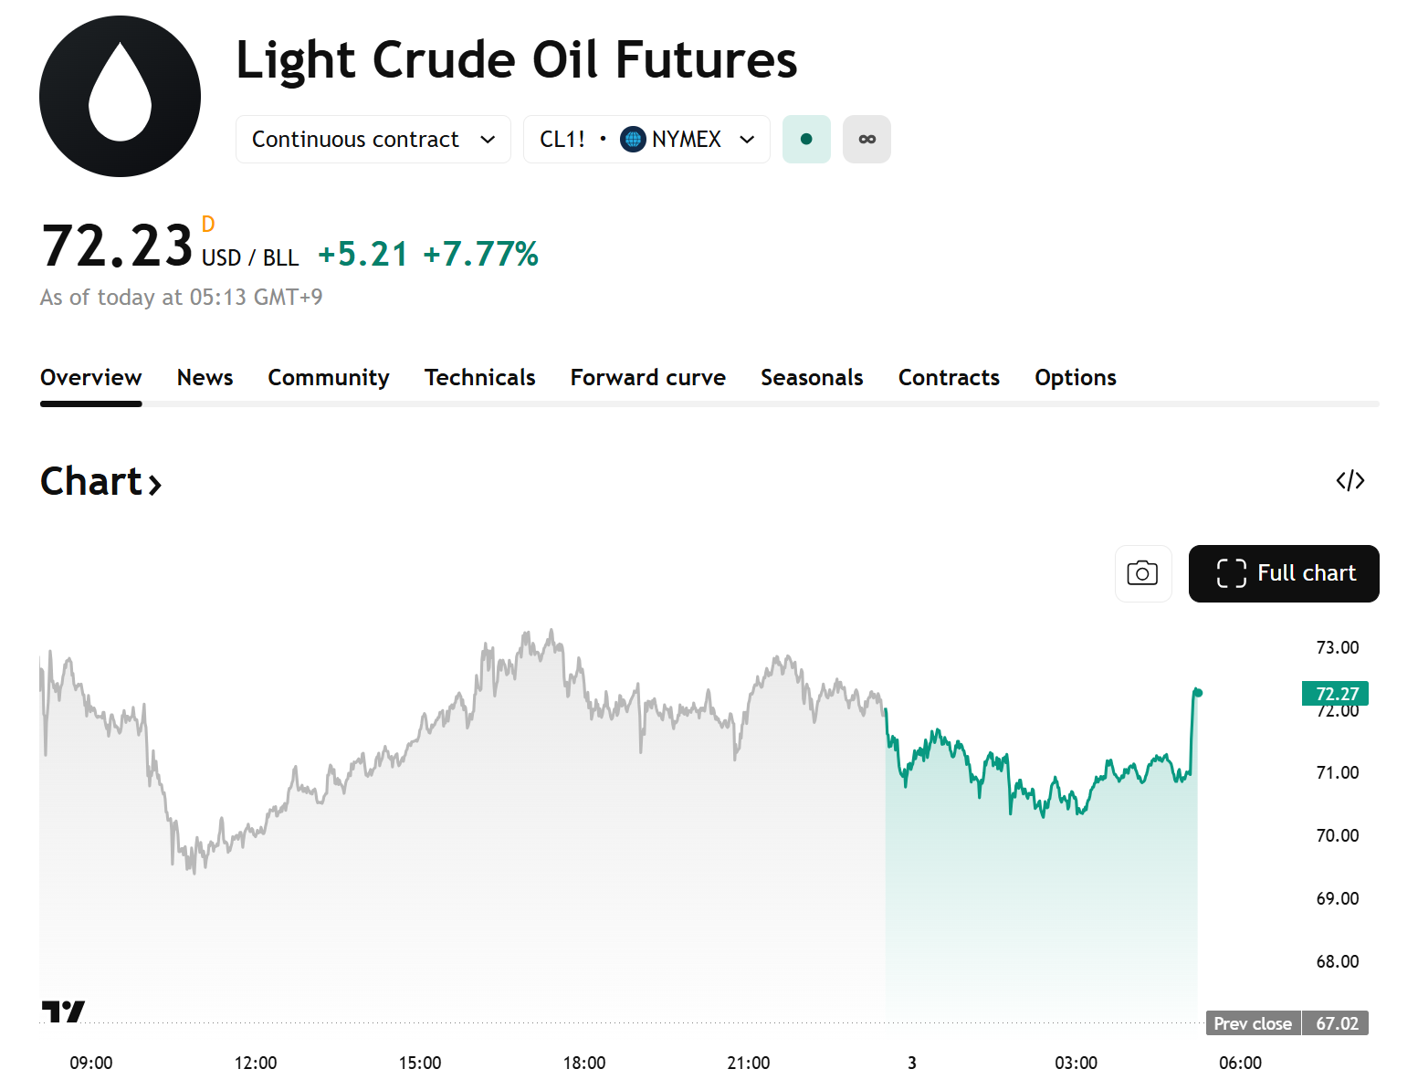This screenshot has width=1418, height=1090.
Task: Switch to the Technicals tab
Action: pos(479,378)
